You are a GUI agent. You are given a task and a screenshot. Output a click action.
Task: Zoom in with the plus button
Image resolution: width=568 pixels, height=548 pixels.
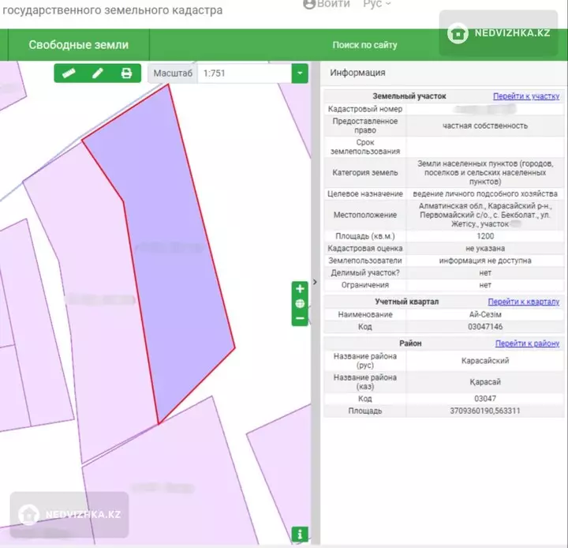pyautogui.click(x=300, y=289)
